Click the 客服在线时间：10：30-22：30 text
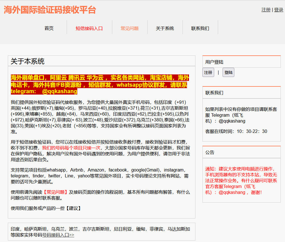 coord(236,131)
